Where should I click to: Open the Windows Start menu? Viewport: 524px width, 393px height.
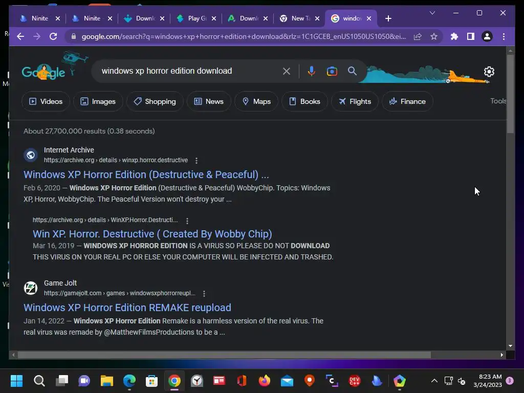click(x=17, y=381)
